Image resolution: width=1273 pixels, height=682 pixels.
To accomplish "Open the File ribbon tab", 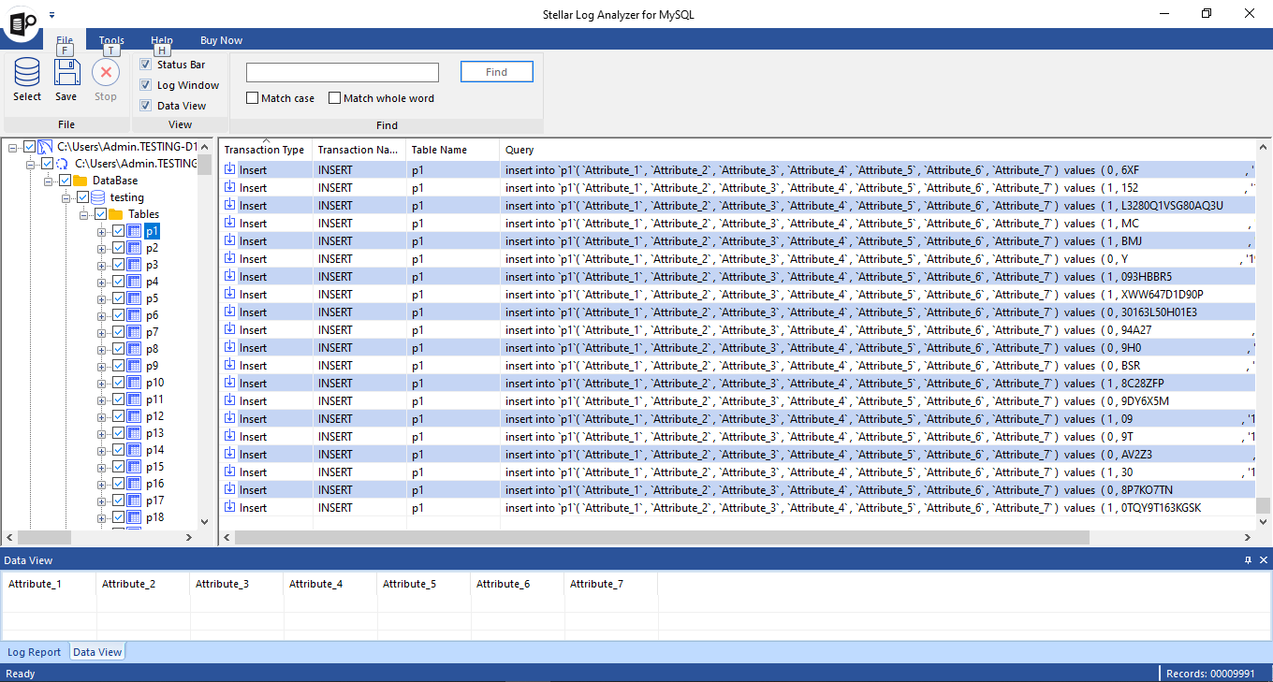I will click(65, 40).
